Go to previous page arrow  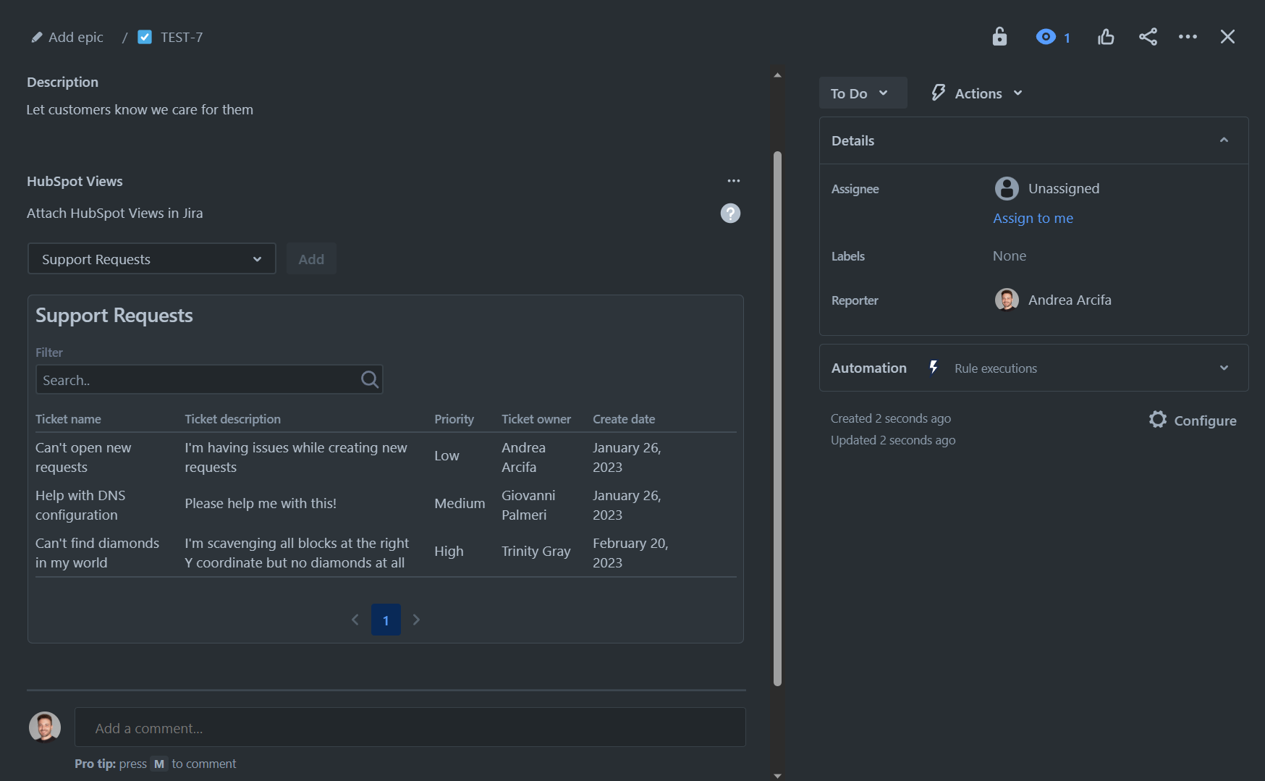tap(355, 619)
